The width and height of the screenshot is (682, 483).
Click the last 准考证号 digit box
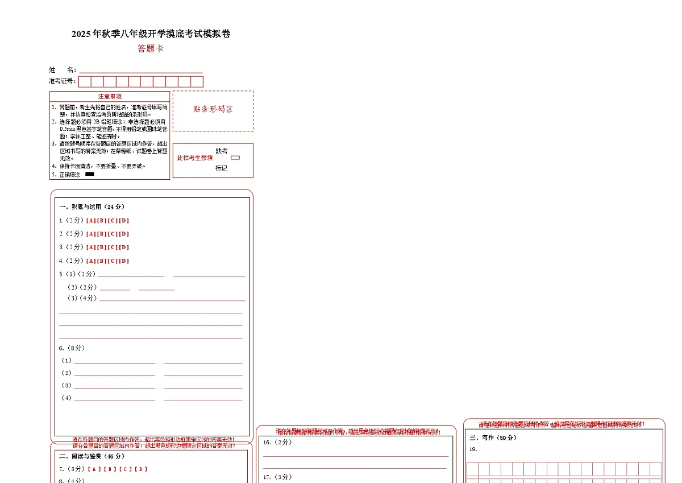[x=197, y=81]
